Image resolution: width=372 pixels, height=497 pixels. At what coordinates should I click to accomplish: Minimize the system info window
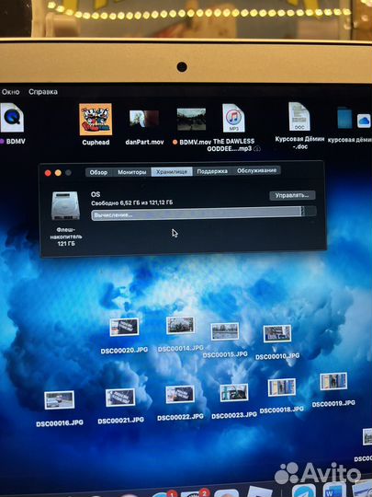coord(58,173)
